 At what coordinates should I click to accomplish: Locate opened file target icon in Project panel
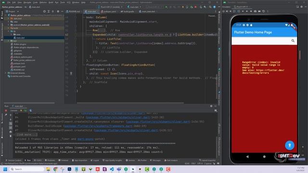pyautogui.click(x=44, y=12)
